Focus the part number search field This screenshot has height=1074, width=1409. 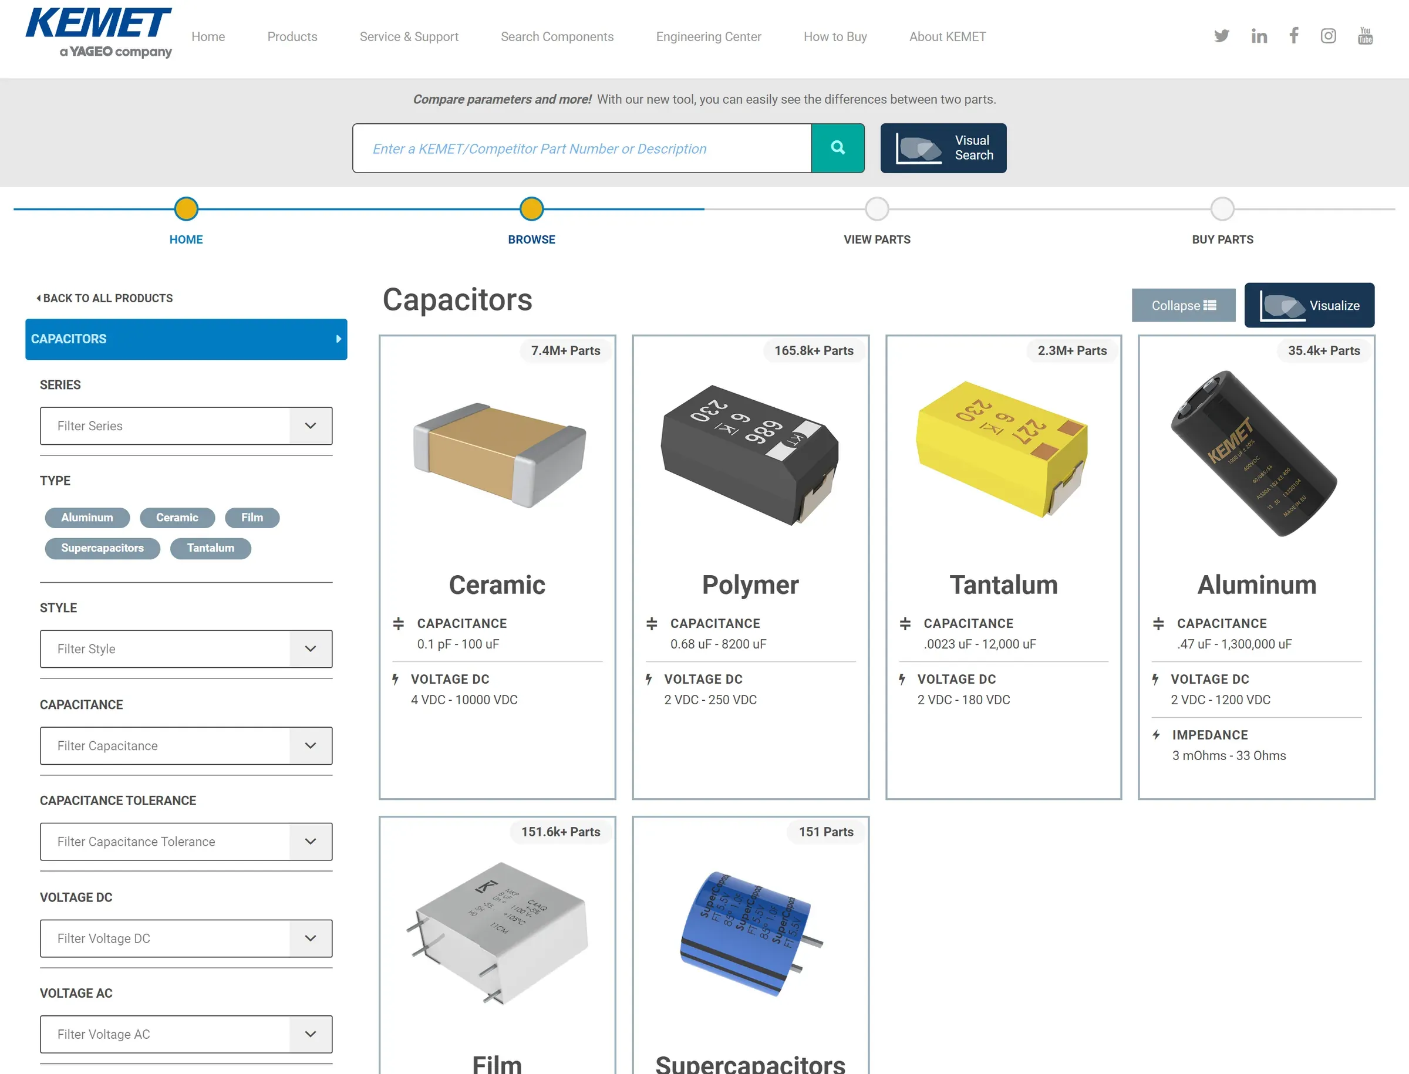point(581,148)
